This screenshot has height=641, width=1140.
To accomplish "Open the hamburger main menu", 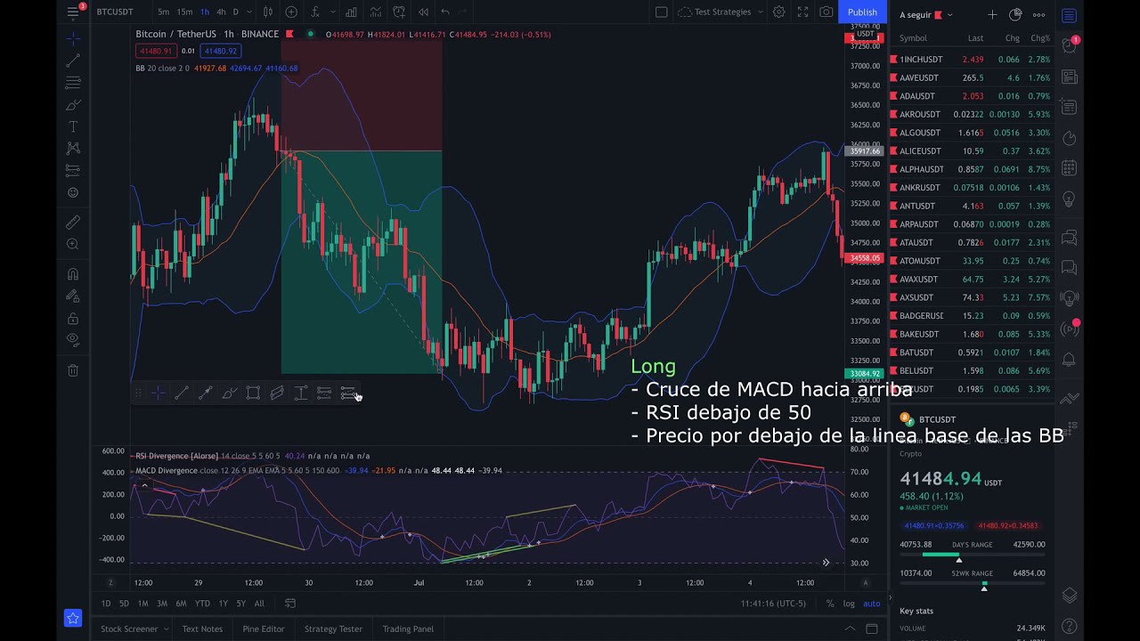I will click(73, 12).
